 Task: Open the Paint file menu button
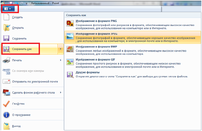point(8,9)
